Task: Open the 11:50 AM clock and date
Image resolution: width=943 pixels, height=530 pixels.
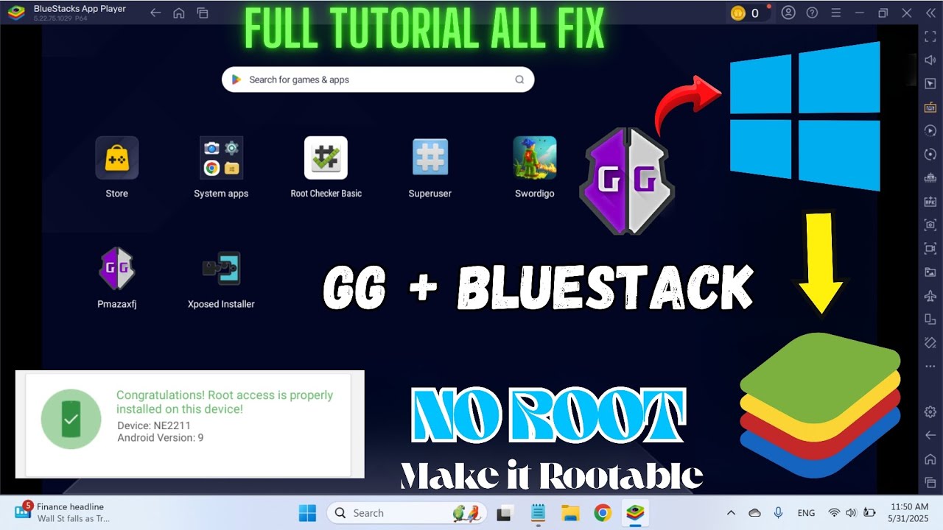Action: point(910,512)
